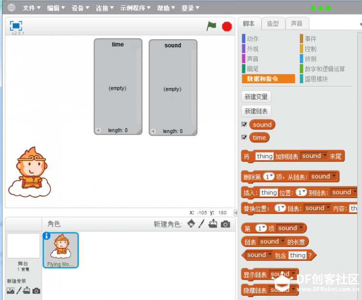The width and height of the screenshot is (362, 300).
Task: Toggle the sound list visibility checkbox
Action: point(244,124)
